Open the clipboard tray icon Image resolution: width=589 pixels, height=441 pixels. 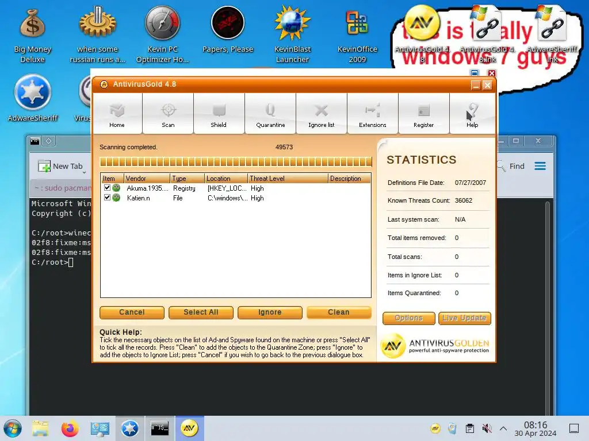click(x=469, y=428)
